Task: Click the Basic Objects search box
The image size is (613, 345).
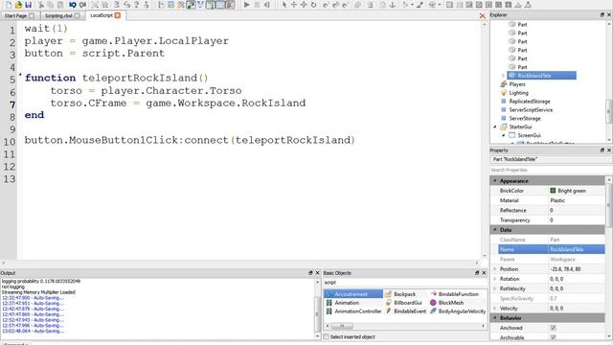Action: click(404, 283)
